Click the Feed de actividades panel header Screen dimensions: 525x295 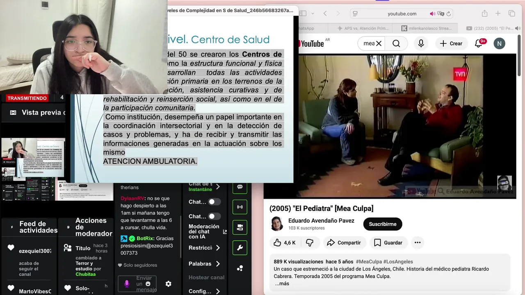[x=38, y=227]
